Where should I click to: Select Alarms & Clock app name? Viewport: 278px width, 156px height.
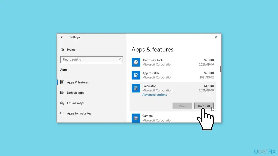coord(152,60)
